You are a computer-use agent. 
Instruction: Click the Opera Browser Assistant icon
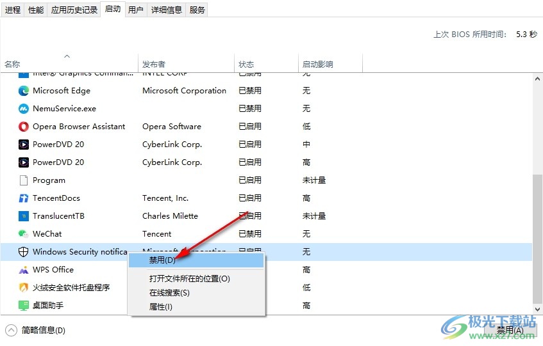point(24,127)
